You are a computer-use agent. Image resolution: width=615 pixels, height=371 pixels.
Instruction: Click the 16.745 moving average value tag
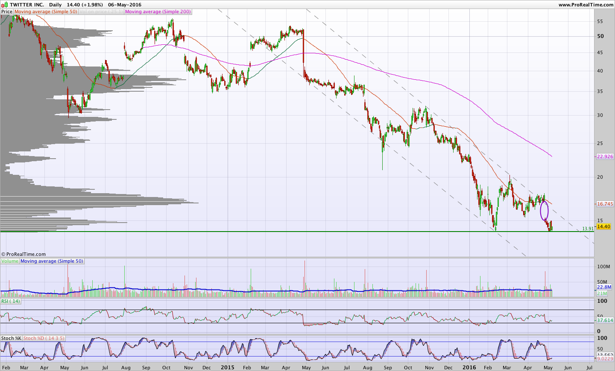pos(605,204)
